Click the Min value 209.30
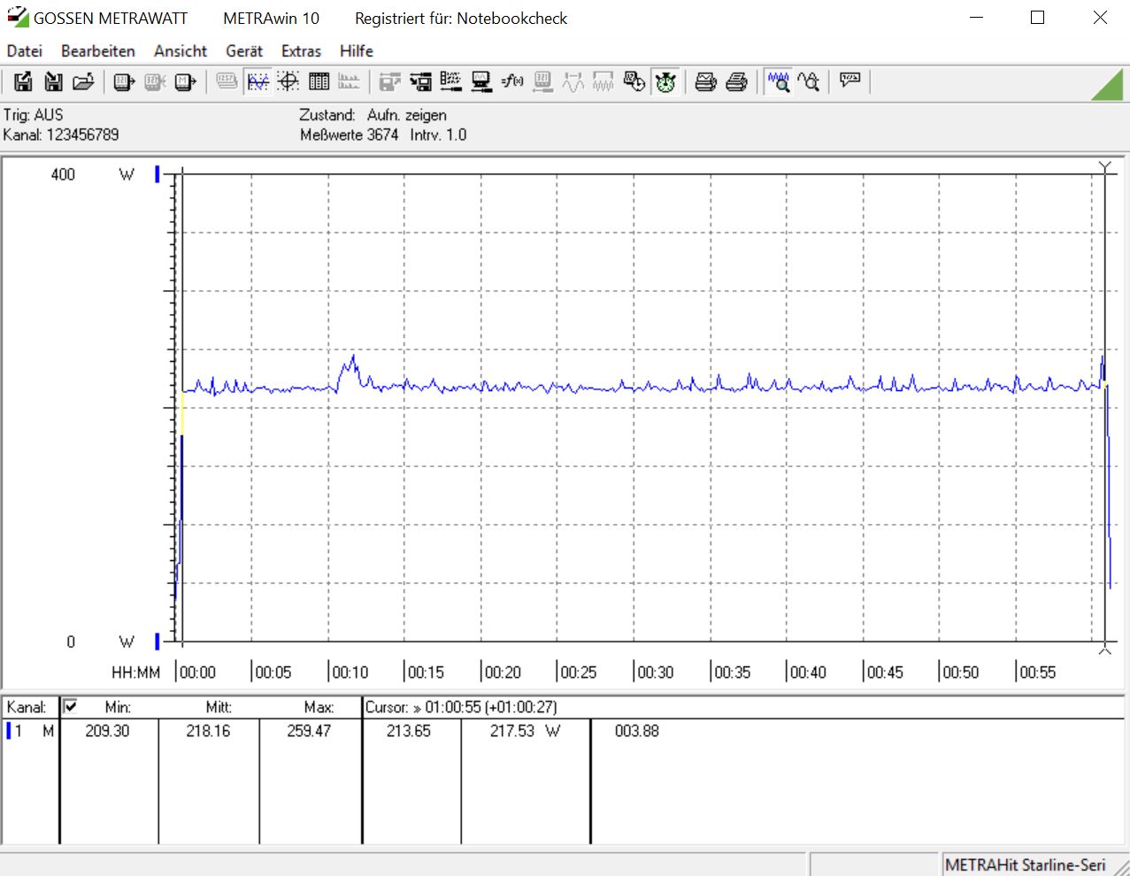This screenshot has width=1130, height=876. [x=107, y=731]
